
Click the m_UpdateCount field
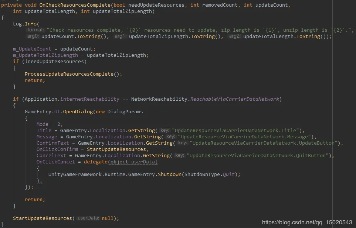pyautogui.click(x=32, y=49)
